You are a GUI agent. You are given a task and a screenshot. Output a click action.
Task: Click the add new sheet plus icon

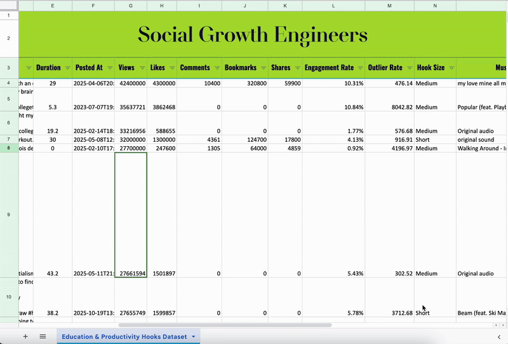tap(25, 336)
